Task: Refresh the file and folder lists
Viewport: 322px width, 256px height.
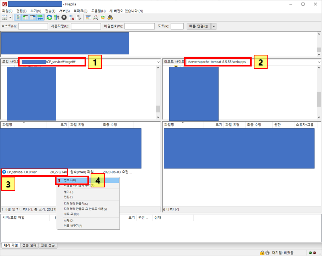Action: (x=49, y=17)
